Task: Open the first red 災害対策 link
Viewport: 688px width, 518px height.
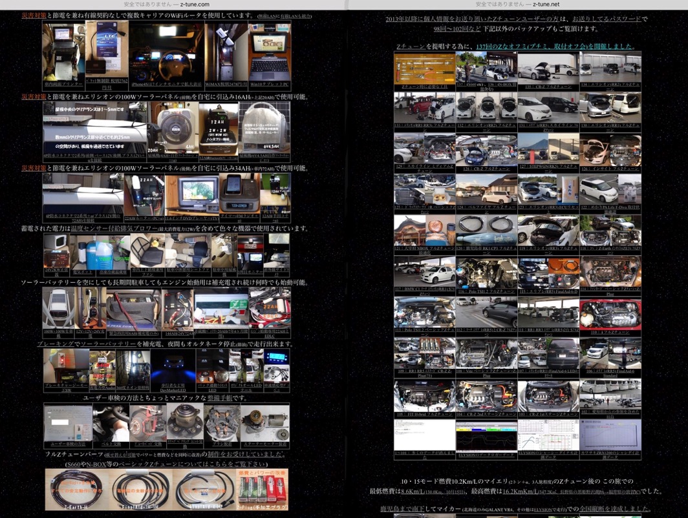Action: (x=34, y=15)
